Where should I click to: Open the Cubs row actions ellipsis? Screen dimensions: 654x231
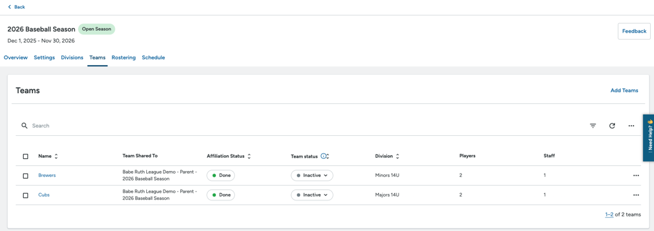tap(635, 195)
